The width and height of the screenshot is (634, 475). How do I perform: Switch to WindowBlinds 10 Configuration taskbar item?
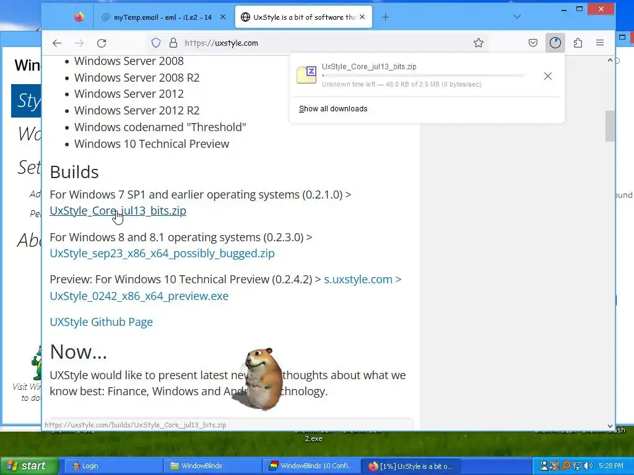(311, 466)
